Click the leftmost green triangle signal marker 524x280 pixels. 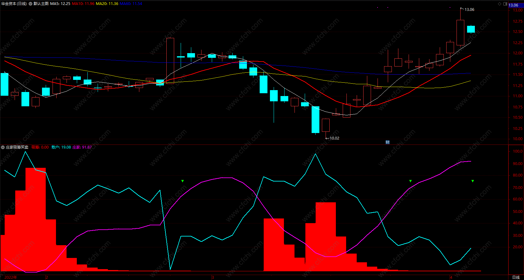click(183, 181)
